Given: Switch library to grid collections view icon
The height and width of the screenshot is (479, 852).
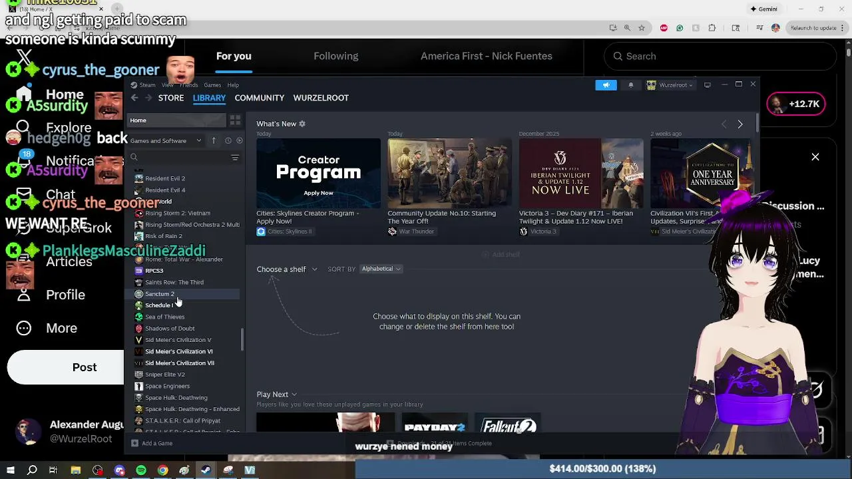Looking at the screenshot, I should click(235, 120).
